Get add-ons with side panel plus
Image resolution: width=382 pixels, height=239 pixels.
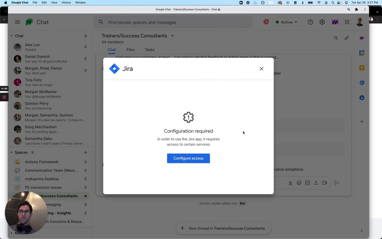point(362,121)
